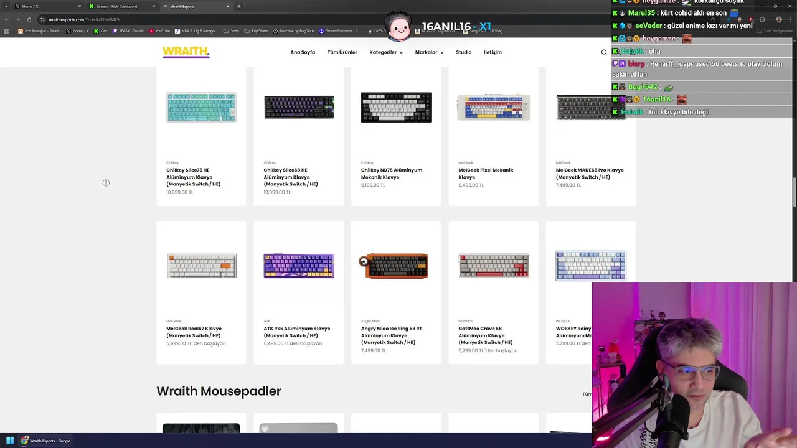Close the Home / X tab

[80, 6]
